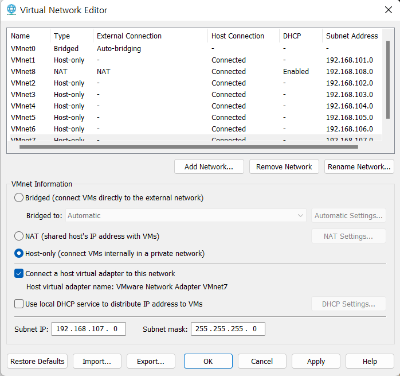Image resolution: width=400 pixels, height=376 pixels.
Task: Click subnet address 192.168.101.0
Action: [x=350, y=60]
